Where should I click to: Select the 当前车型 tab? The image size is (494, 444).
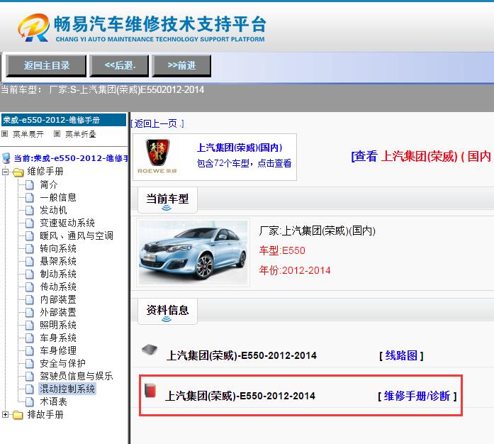tap(167, 200)
